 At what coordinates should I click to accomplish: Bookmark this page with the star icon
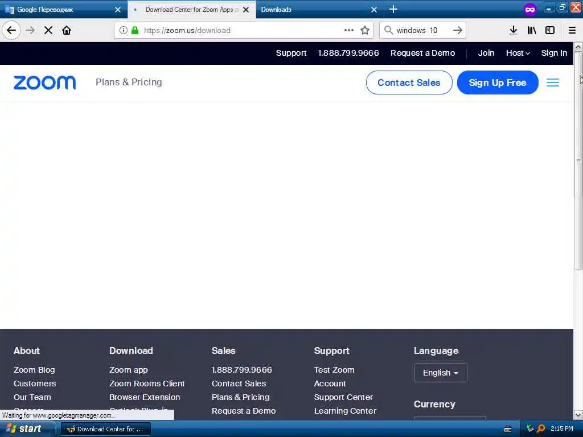click(365, 31)
